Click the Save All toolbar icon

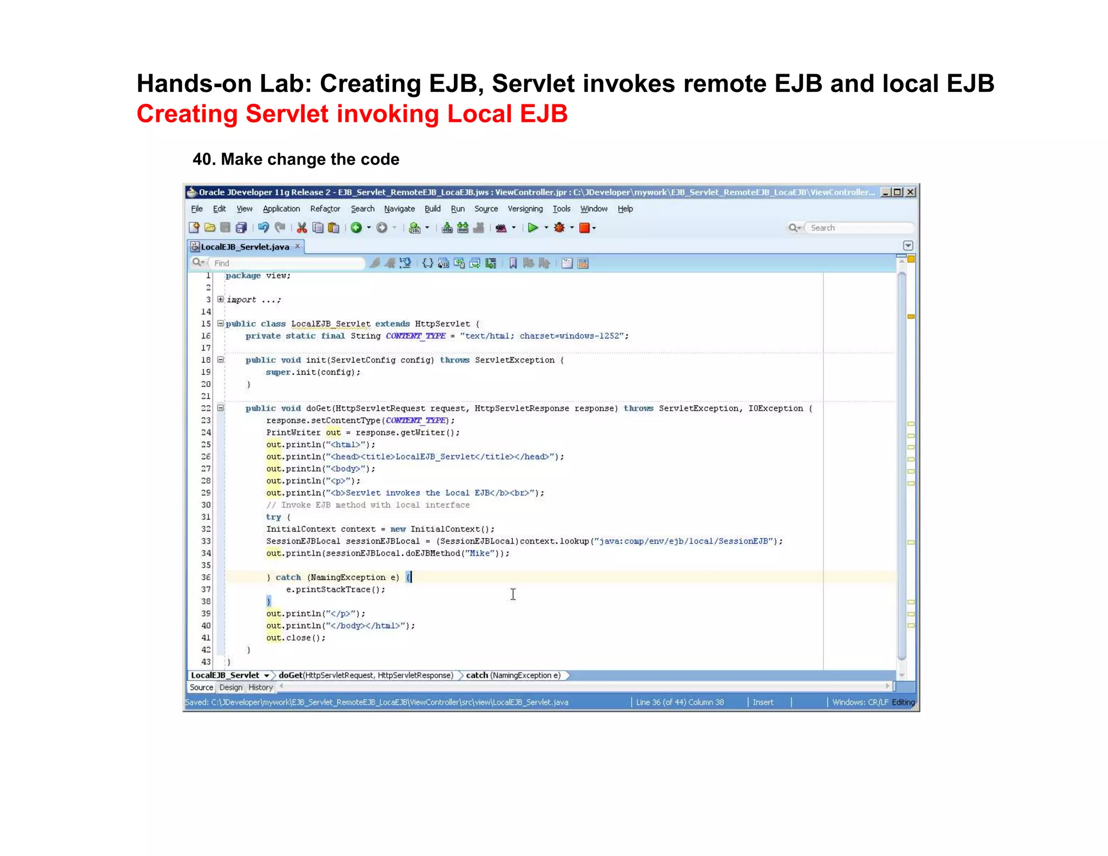point(241,228)
